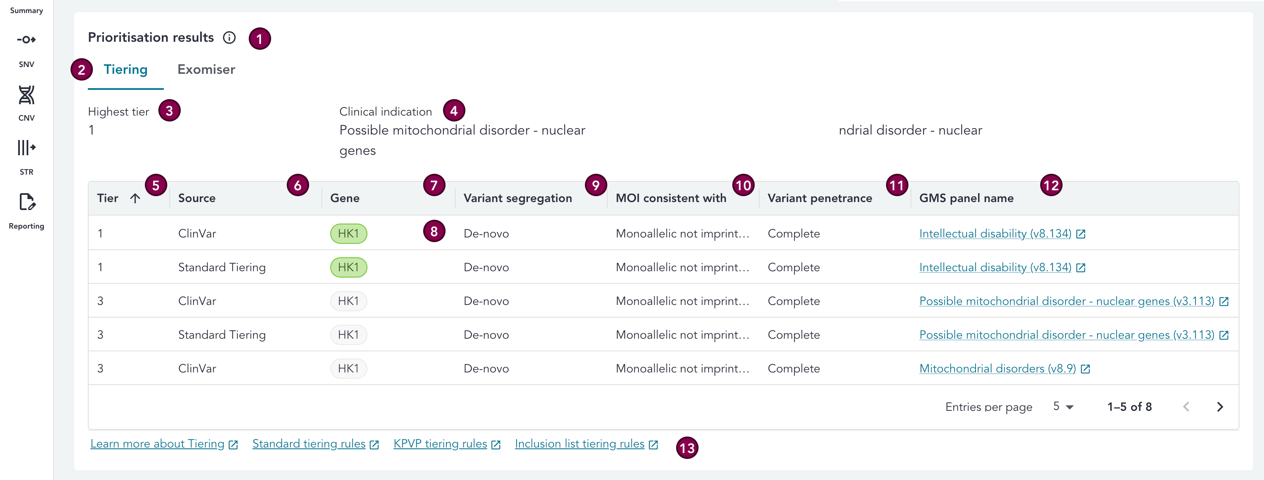Viewport: 1264px width, 480px height.
Task: Expand the Entries per page dropdown
Action: click(x=1063, y=407)
